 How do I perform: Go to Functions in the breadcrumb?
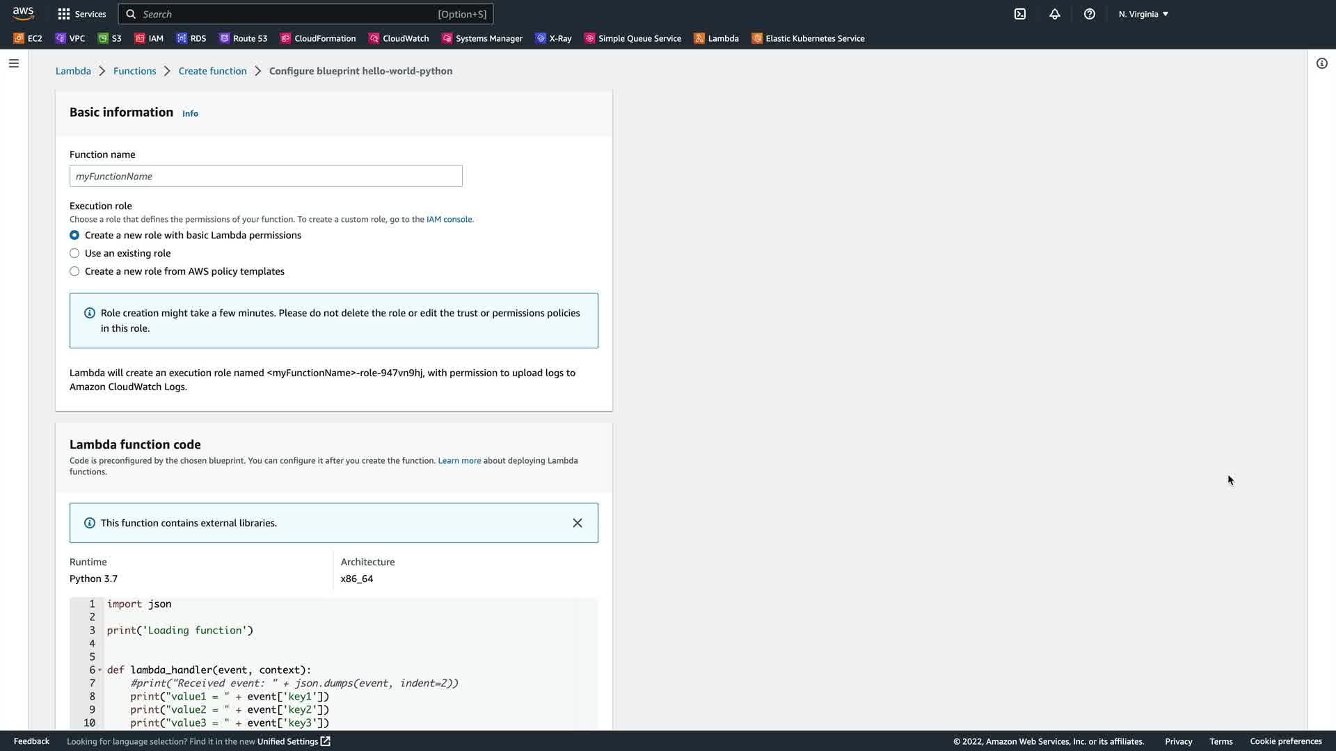tap(134, 71)
